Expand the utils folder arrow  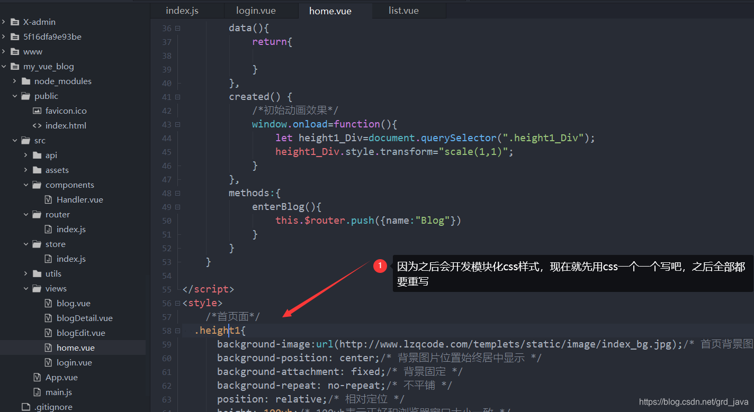pyautogui.click(x=26, y=274)
